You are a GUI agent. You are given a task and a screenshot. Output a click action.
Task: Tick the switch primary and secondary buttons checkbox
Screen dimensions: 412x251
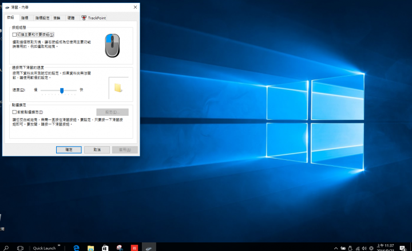pos(14,34)
